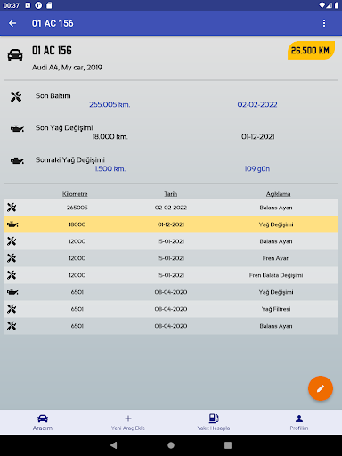Tap the car icon beside 01 AC 156
The width and height of the screenshot is (342, 456).
click(x=15, y=55)
